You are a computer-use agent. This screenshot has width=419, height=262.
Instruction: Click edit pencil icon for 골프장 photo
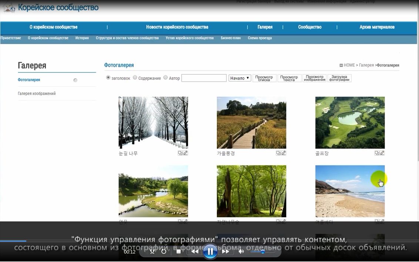[x=382, y=153]
